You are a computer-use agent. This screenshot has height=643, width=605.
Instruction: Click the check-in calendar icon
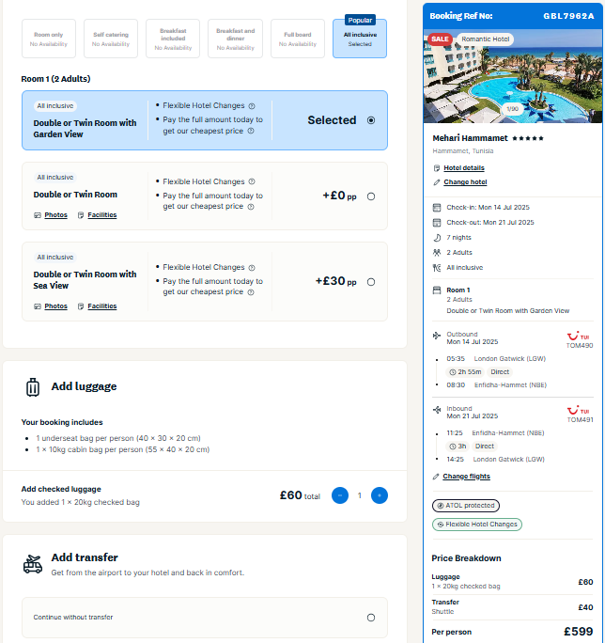[437, 208]
